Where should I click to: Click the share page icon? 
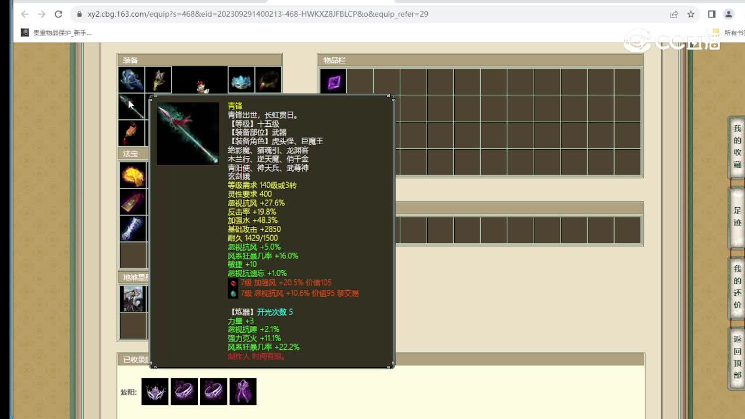click(x=674, y=14)
